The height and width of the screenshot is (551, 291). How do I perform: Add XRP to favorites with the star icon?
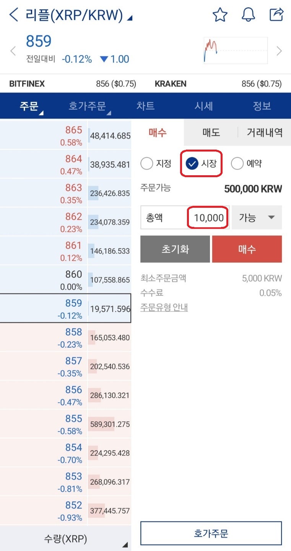220,15
